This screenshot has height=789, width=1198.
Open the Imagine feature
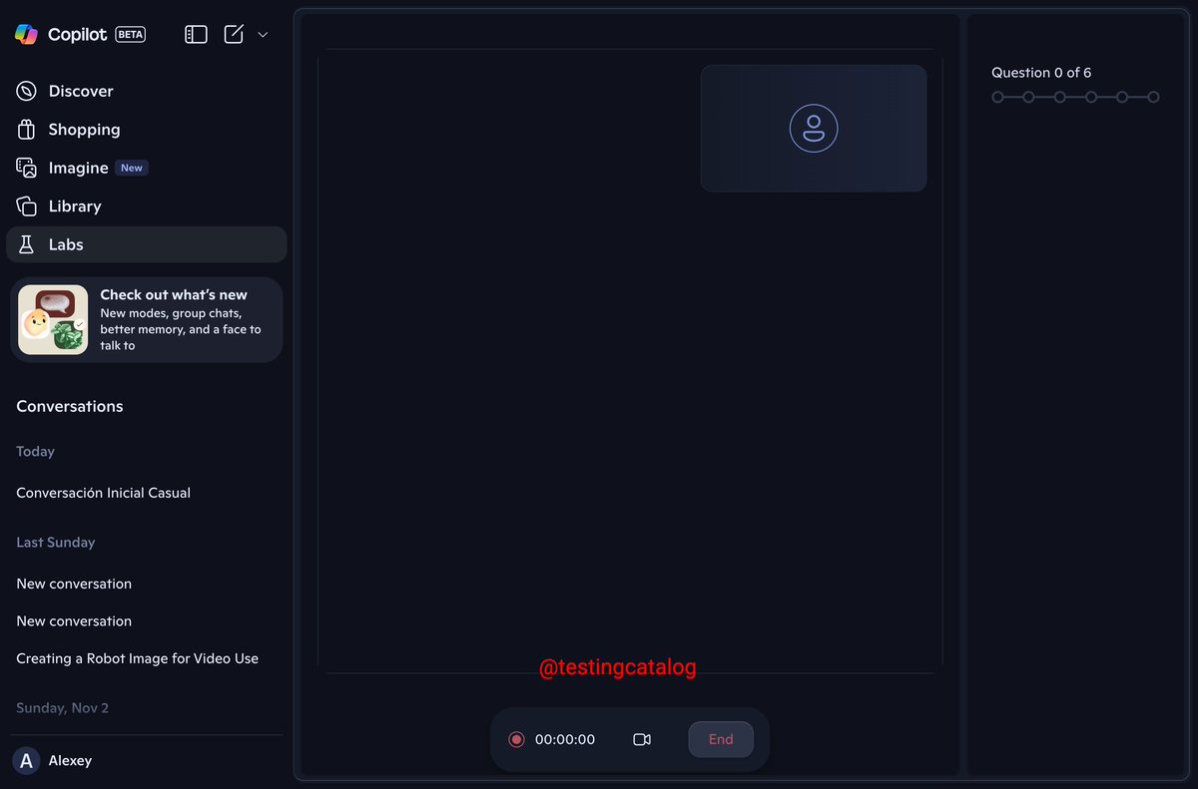pos(78,168)
